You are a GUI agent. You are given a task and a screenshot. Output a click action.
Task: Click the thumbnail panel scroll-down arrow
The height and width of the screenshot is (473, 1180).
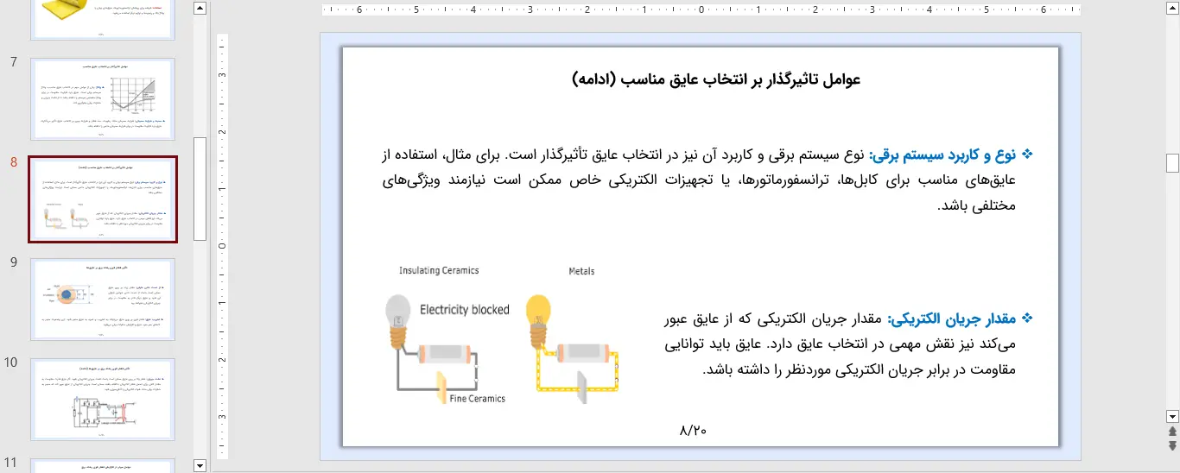click(x=200, y=465)
